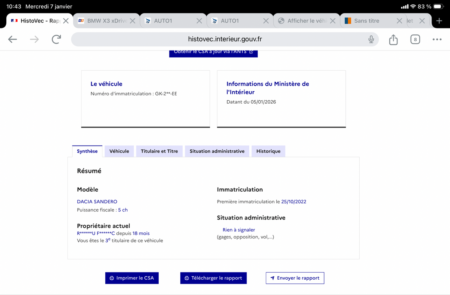Click the DACIA SANDERO model text
450x295 pixels.
click(x=97, y=201)
